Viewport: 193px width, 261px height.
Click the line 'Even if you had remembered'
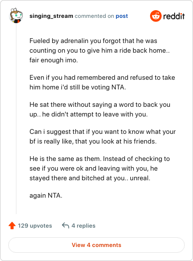(102, 77)
